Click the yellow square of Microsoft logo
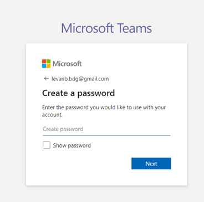The image size is (204, 202). pos(48,66)
